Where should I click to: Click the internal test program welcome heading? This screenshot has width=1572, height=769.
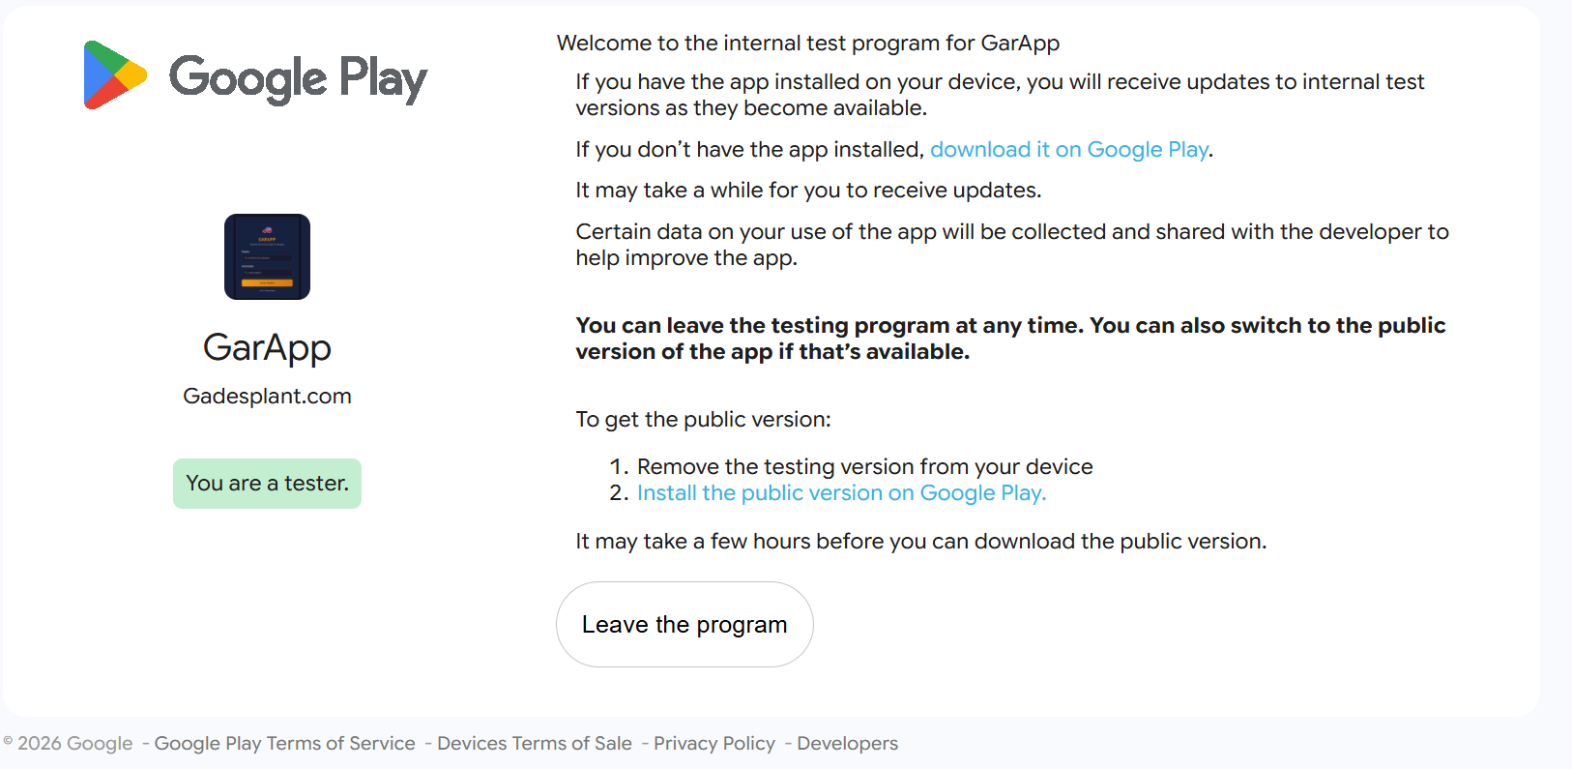click(x=807, y=43)
